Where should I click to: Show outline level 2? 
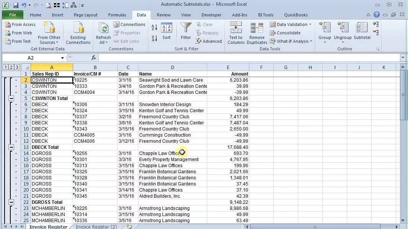pyautogui.click(x=11, y=67)
